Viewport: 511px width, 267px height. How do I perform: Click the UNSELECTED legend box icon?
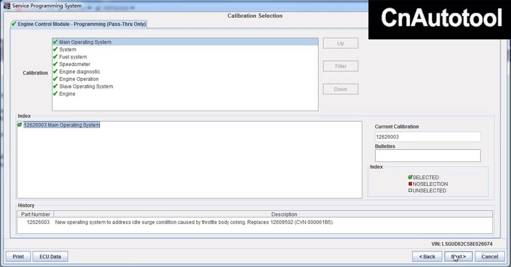click(410, 190)
